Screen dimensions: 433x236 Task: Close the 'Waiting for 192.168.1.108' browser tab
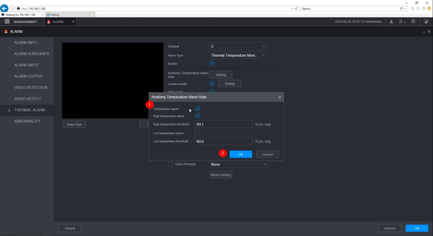click(43, 15)
